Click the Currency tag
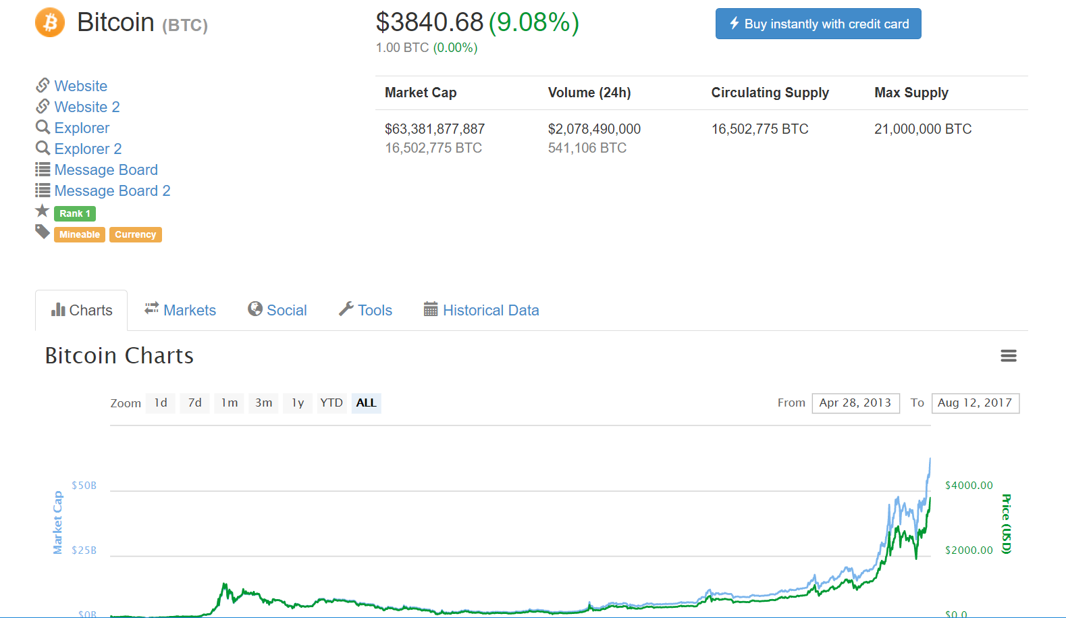The width and height of the screenshot is (1066, 618). click(136, 234)
